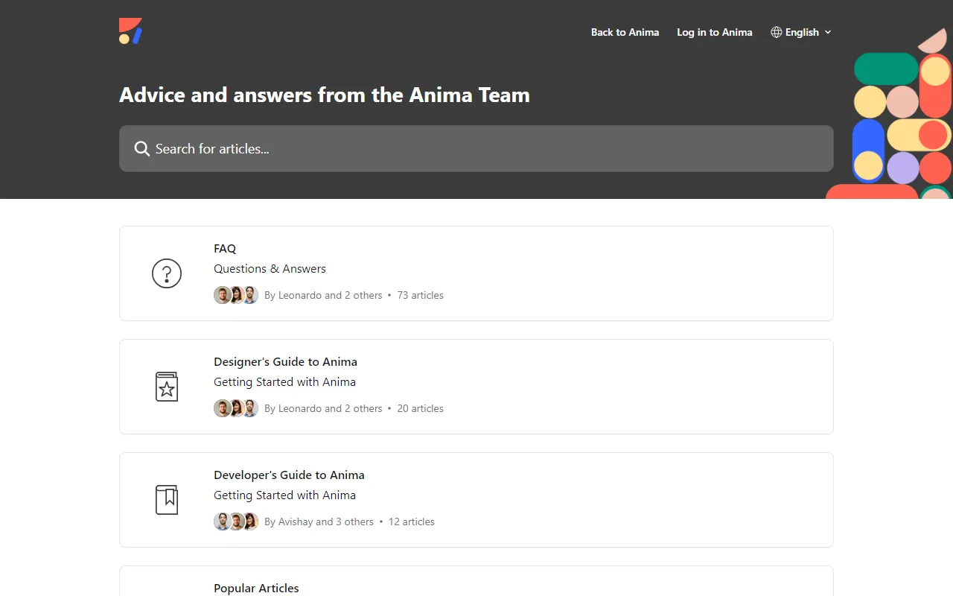Click the Developer's Guide bookmark book icon

(167, 500)
